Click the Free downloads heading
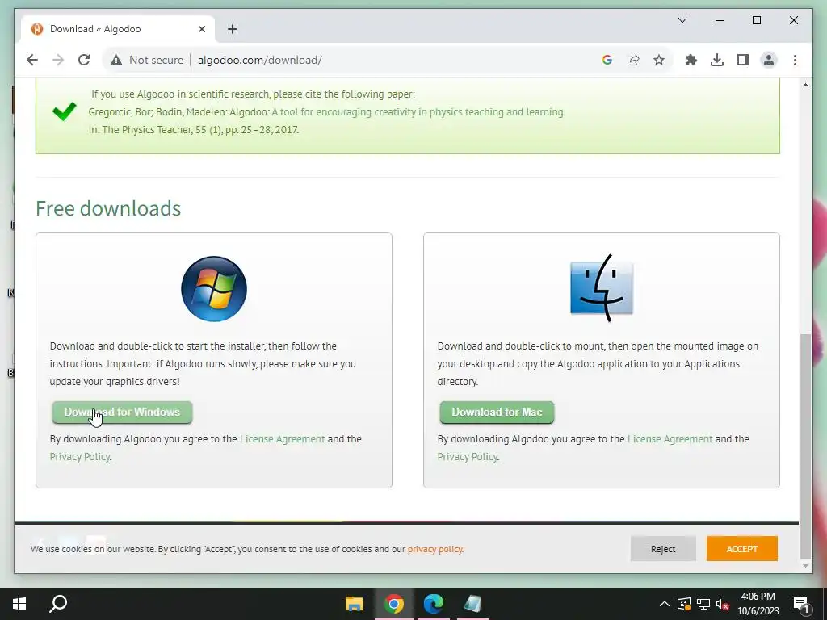Image resolution: width=827 pixels, height=620 pixels. 108,208
